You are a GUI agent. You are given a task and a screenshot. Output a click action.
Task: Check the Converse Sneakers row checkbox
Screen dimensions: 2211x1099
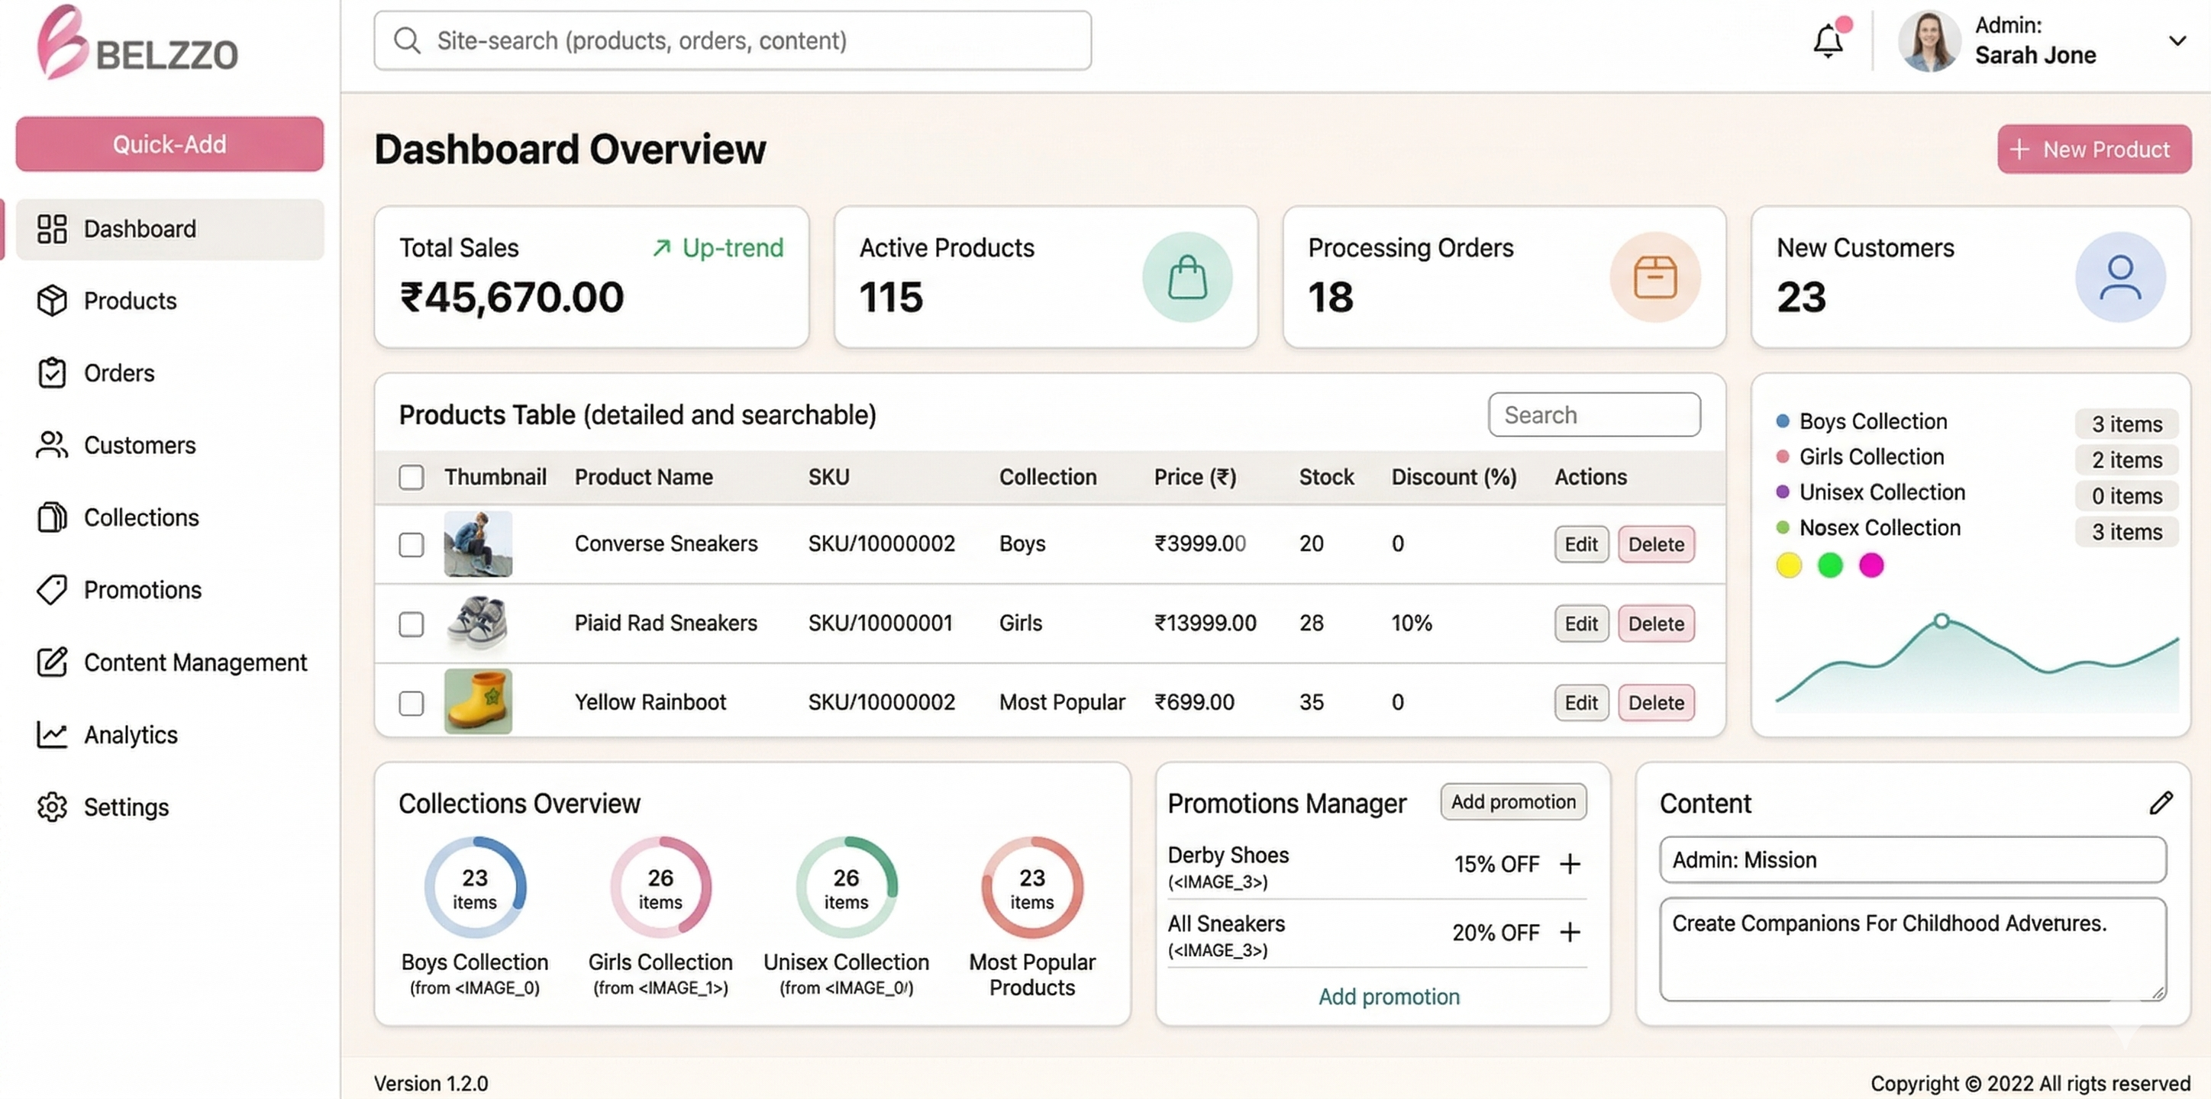pyautogui.click(x=412, y=545)
